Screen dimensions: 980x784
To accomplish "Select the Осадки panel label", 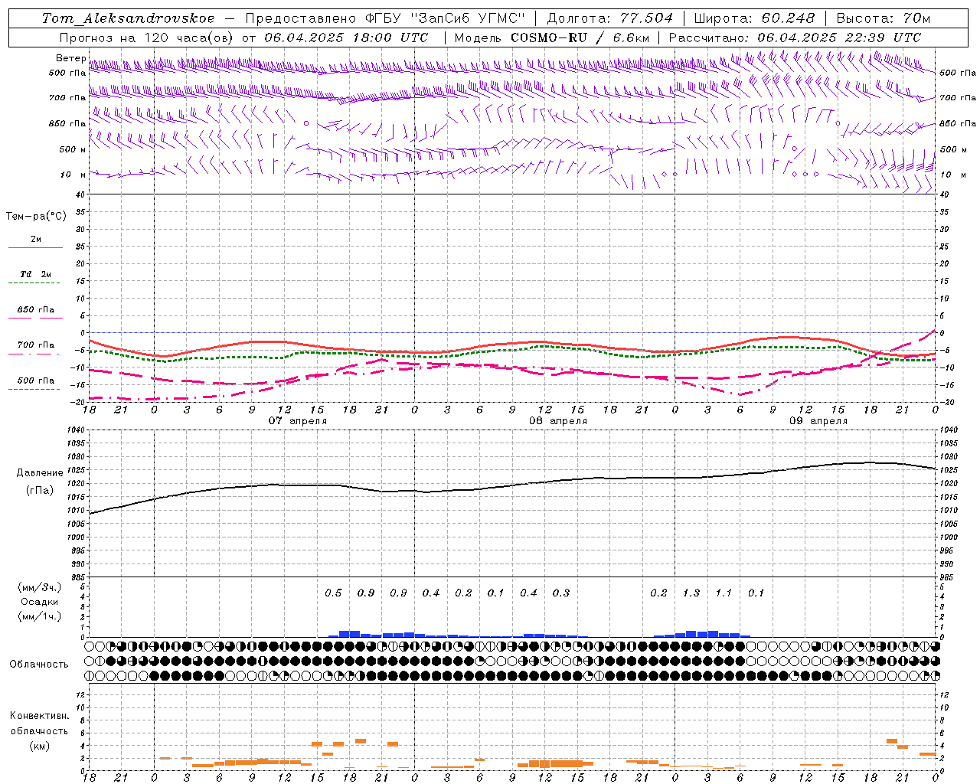I will click(x=39, y=602).
